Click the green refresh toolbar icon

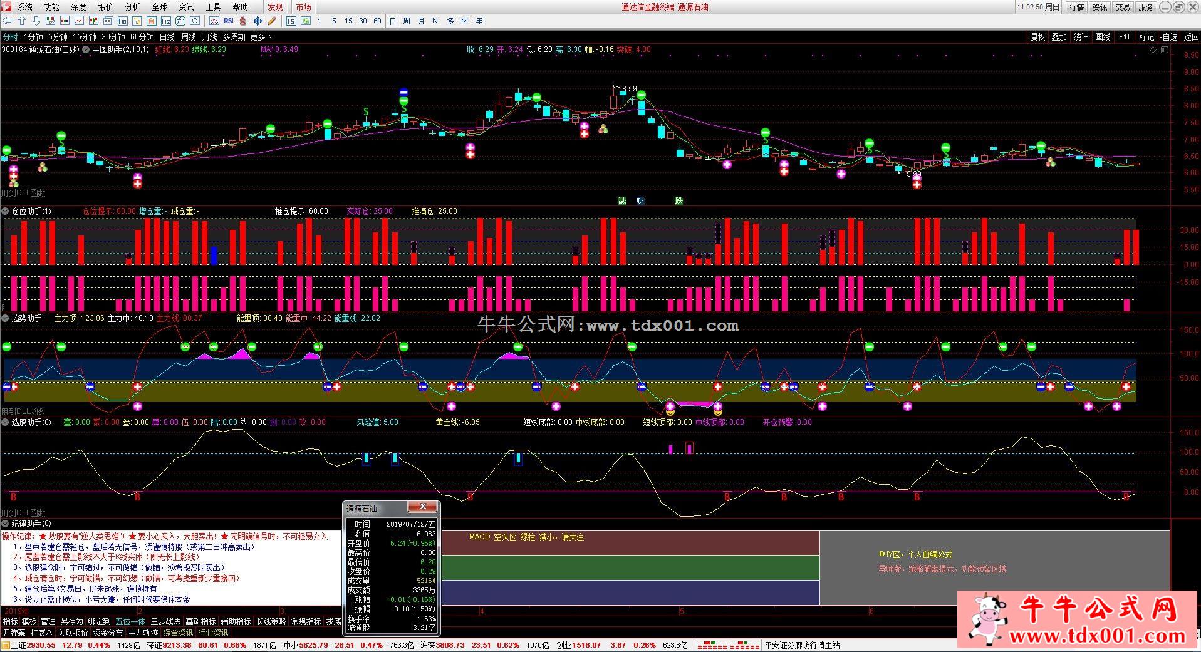(305, 21)
